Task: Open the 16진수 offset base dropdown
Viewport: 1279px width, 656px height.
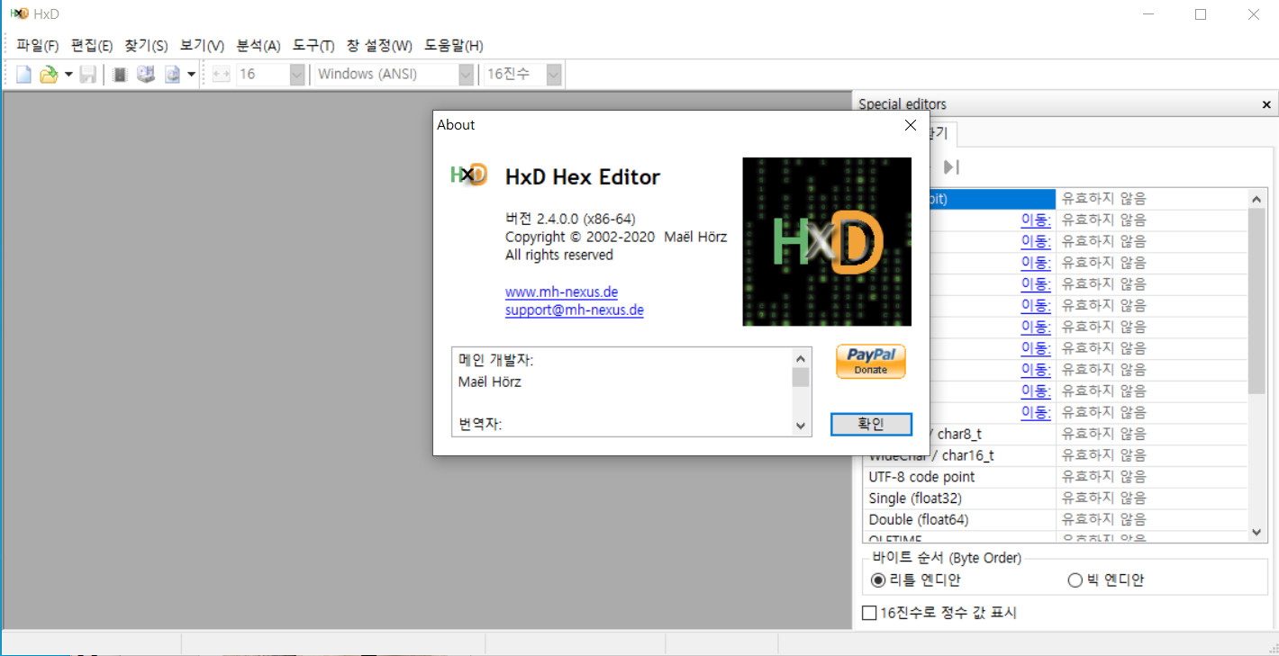Action: tap(523, 75)
